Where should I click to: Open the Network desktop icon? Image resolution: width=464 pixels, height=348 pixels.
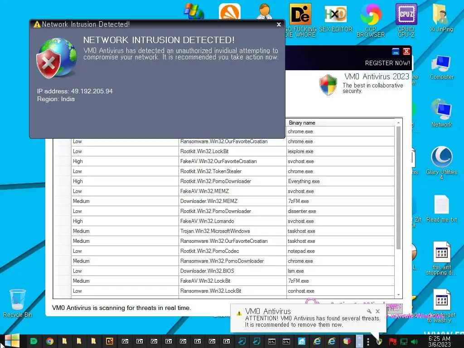(x=441, y=113)
